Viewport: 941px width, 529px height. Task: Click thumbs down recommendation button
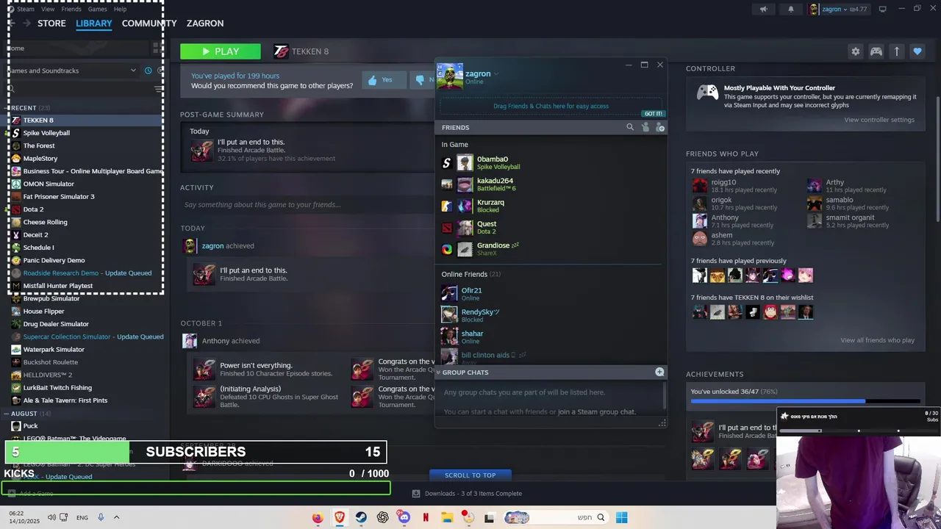pos(421,79)
